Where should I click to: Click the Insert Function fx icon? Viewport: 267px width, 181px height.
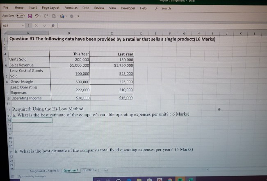coord(53,26)
